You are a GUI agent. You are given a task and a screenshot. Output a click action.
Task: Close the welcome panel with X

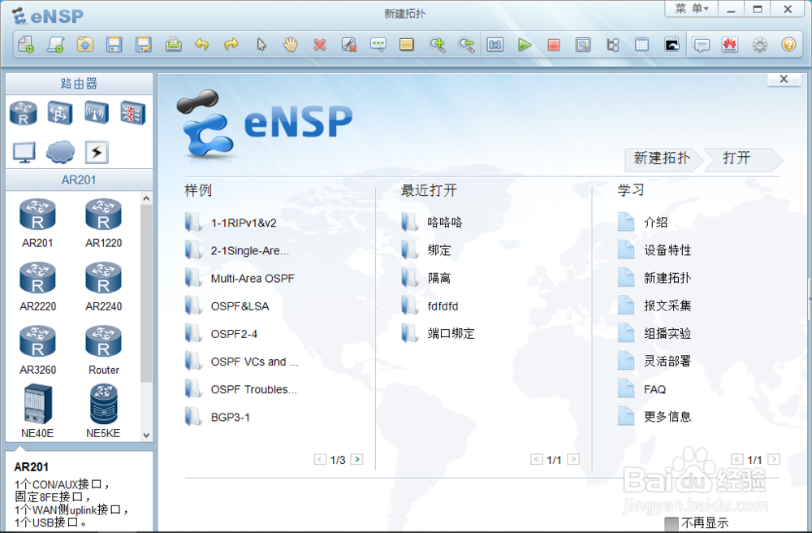click(784, 80)
